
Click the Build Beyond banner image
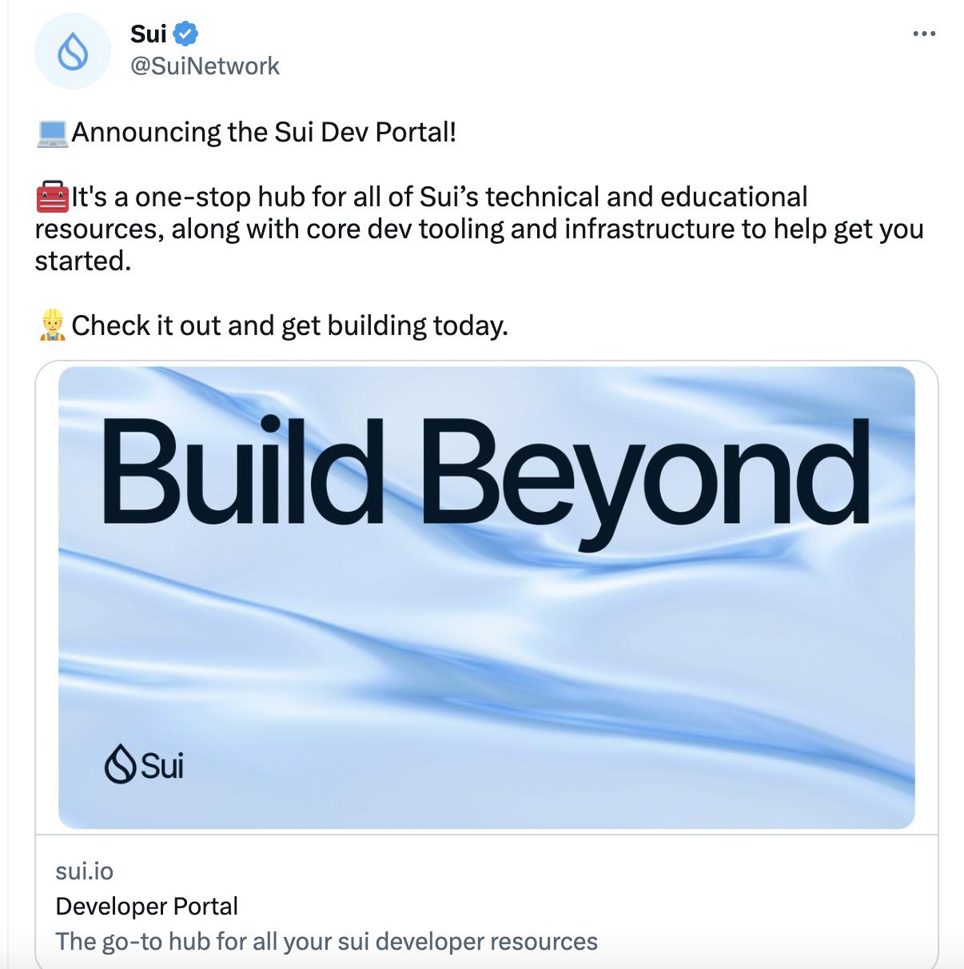point(486,596)
